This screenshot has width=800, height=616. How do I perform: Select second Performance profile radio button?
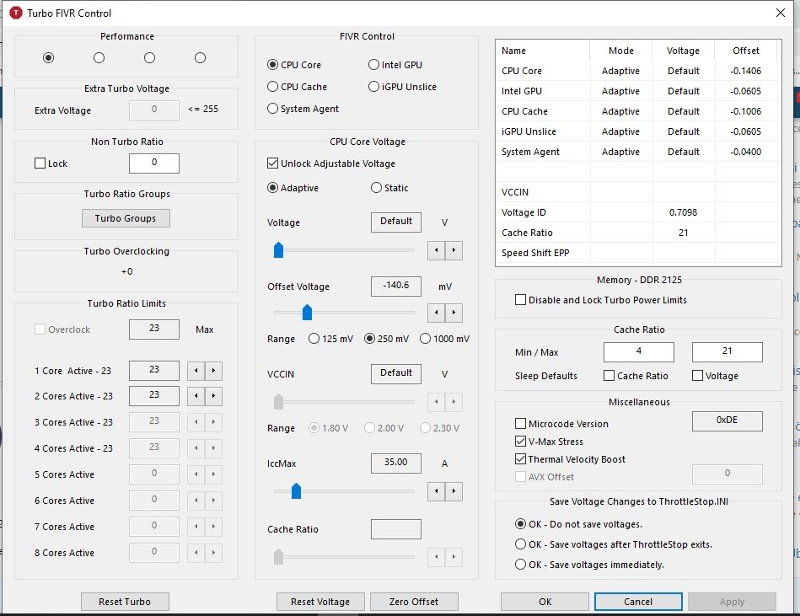pyautogui.click(x=99, y=57)
